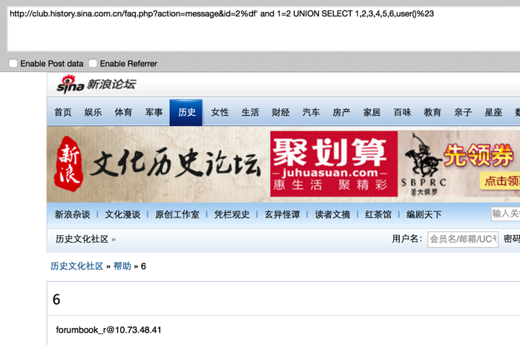The height and width of the screenshot is (345, 520).
Task: Open the 星座 navigation tab
Action: 493,113
